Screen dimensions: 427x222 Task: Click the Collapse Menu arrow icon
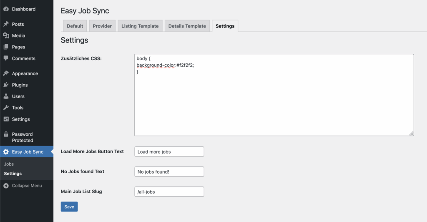pyautogui.click(x=6, y=186)
